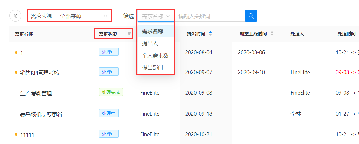Click the 全部来源 dropdown chevron arrow

(105, 16)
